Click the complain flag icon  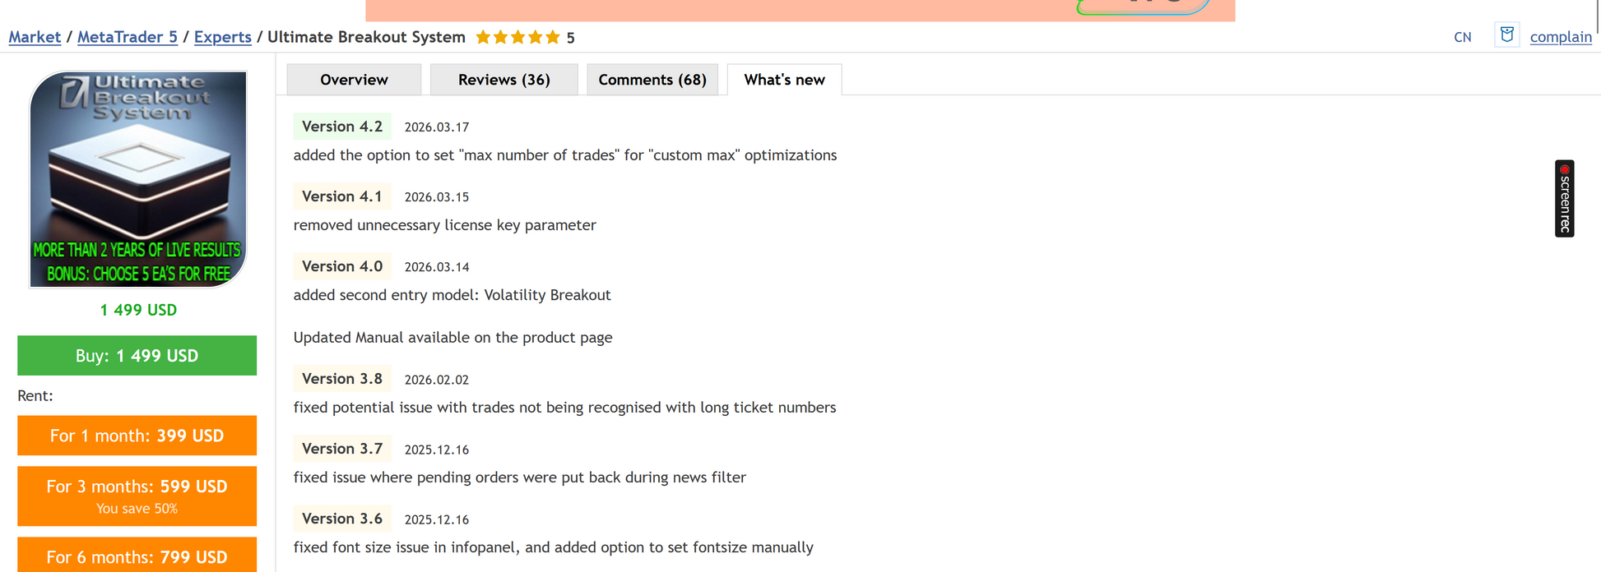point(1506,35)
